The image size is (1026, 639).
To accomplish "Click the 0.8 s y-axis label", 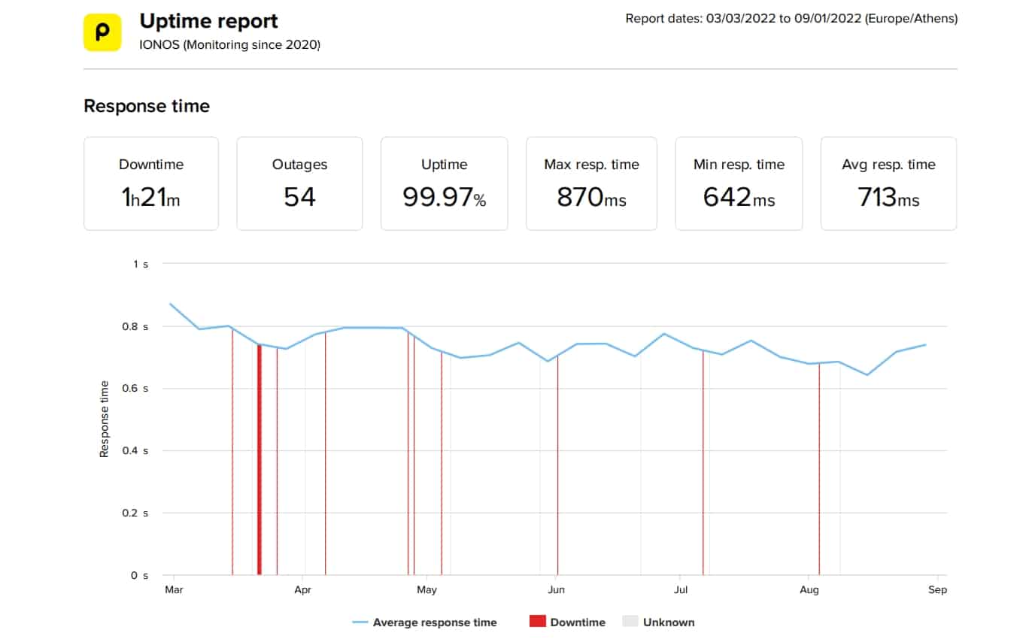I will pyautogui.click(x=135, y=326).
